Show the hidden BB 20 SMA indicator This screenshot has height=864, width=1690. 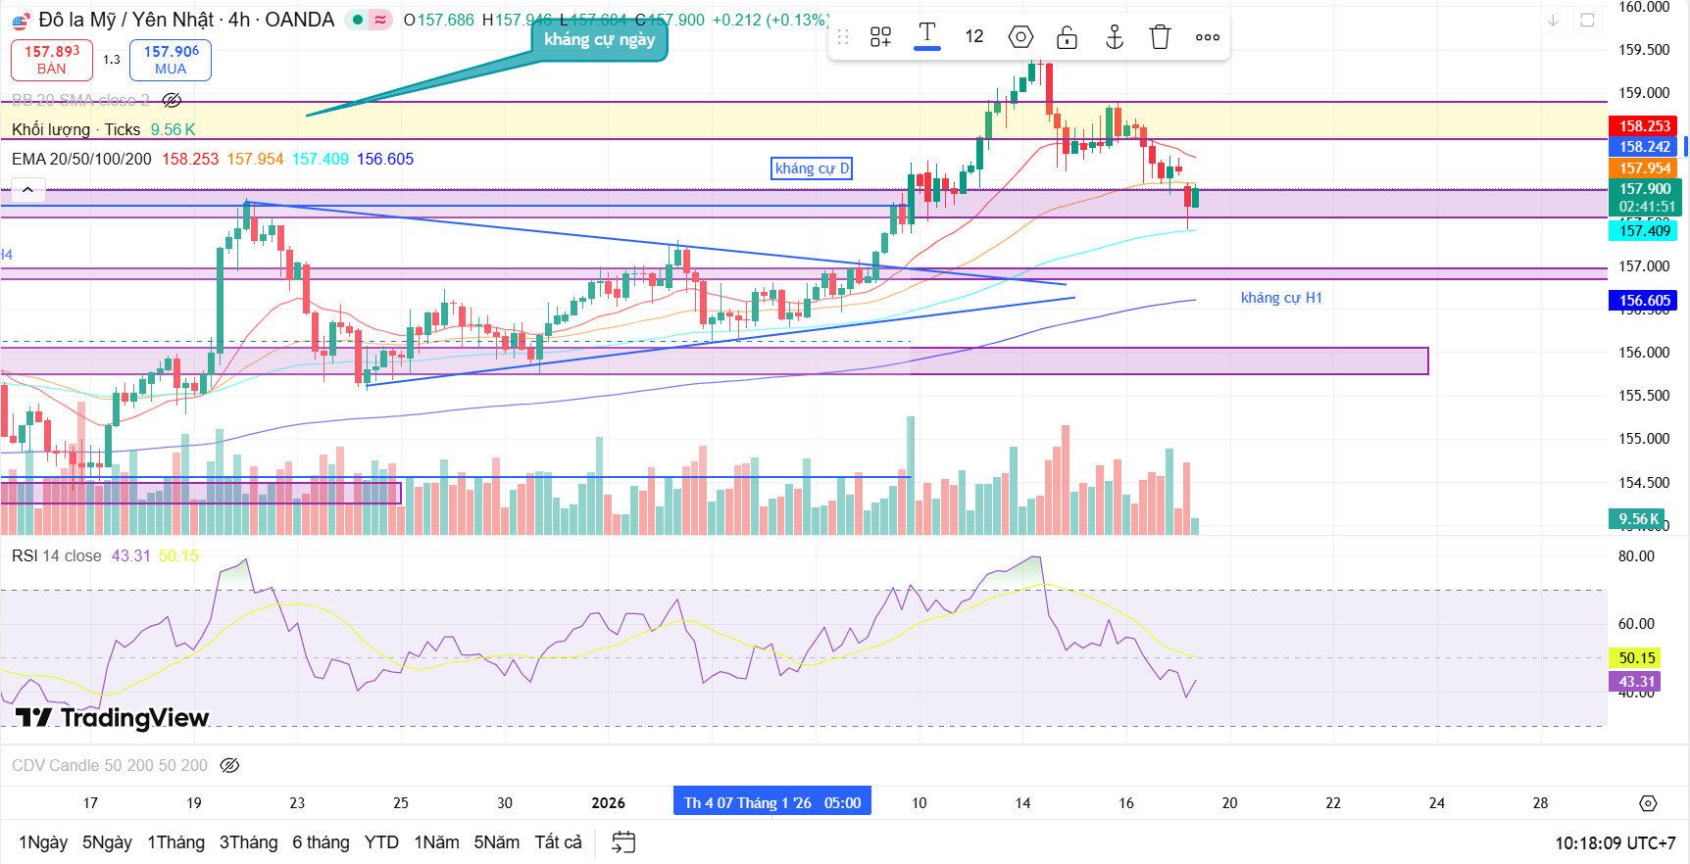(x=172, y=100)
